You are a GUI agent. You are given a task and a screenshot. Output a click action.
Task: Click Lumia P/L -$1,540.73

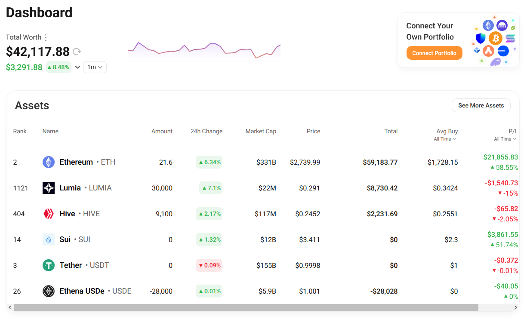pos(502,183)
